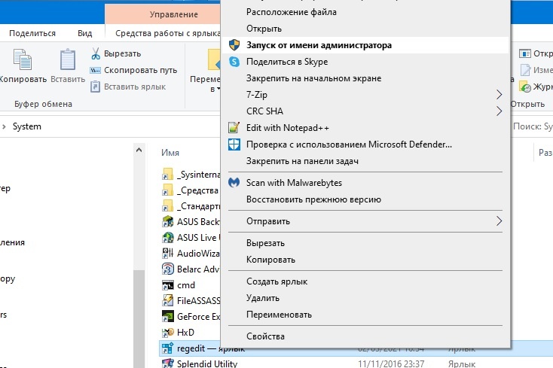
Task: Click the scissors Cut (Вырезать) icon
Action: tap(95, 53)
